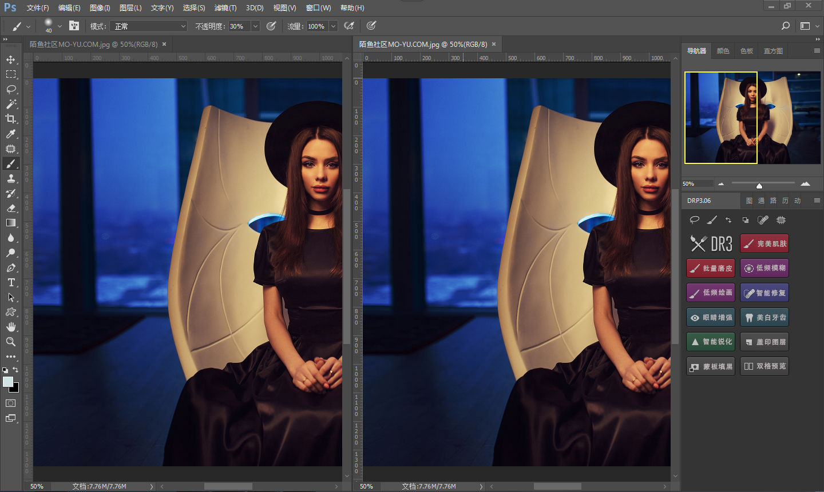The height and width of the screenshot is (492, 824).
Task: Enable airbrush-style build-up effects
Action: click(x=349, y=26)
